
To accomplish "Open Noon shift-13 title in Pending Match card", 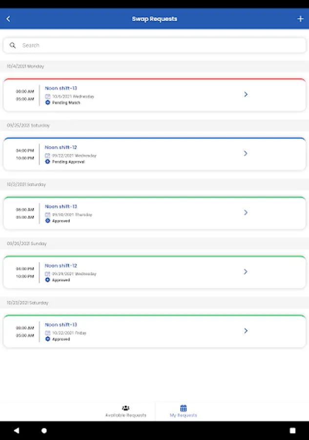I will click(x=61, y=88).
